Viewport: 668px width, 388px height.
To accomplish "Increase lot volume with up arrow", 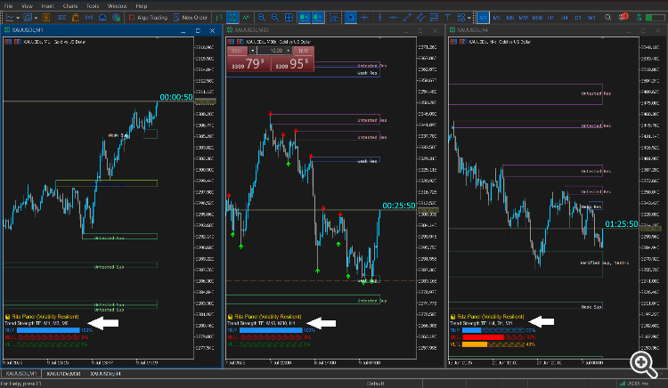I will [x=288, y=51].
